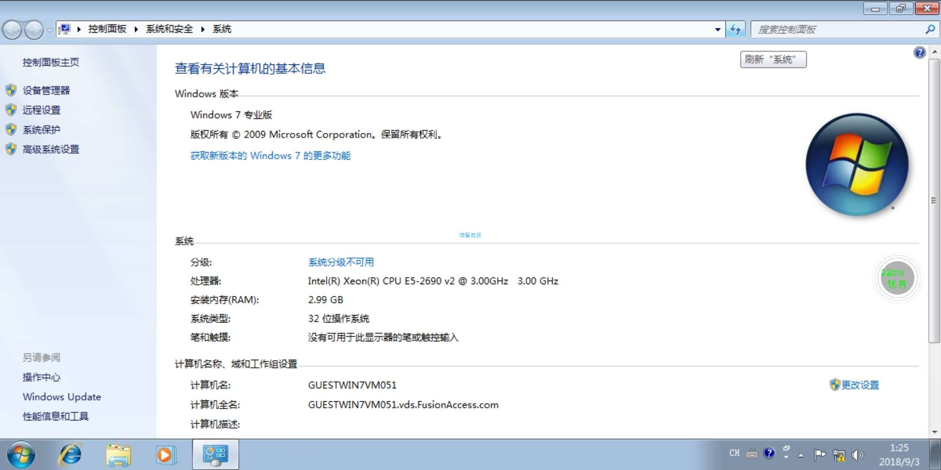Click the 系统分级不可用 link
The image size is (941, 470).
341,262
